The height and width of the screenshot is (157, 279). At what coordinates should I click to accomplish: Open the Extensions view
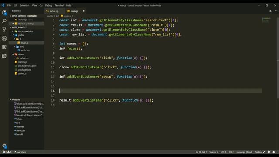pos(4,47)
